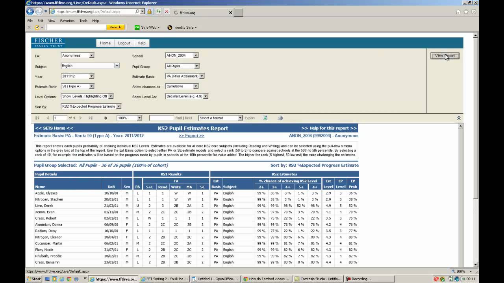Open the address bar search magnifier

click(x=137, y=11)
